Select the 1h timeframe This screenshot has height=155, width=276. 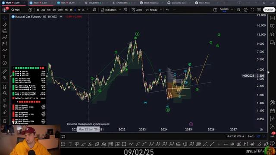click(66, 10)
